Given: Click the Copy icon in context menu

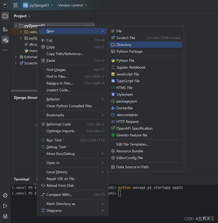Looking at the screenshot, I should pos(43,47).
